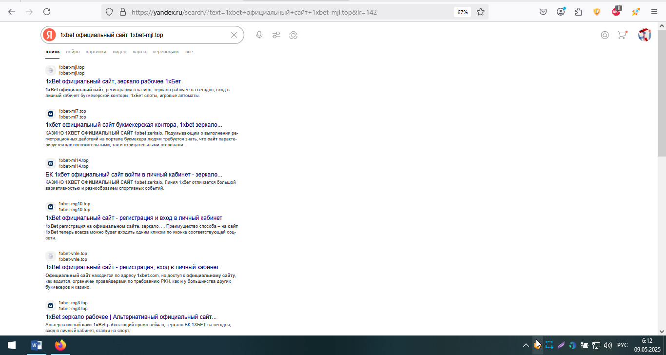Switch to the переводчик tab

point(166,52)
